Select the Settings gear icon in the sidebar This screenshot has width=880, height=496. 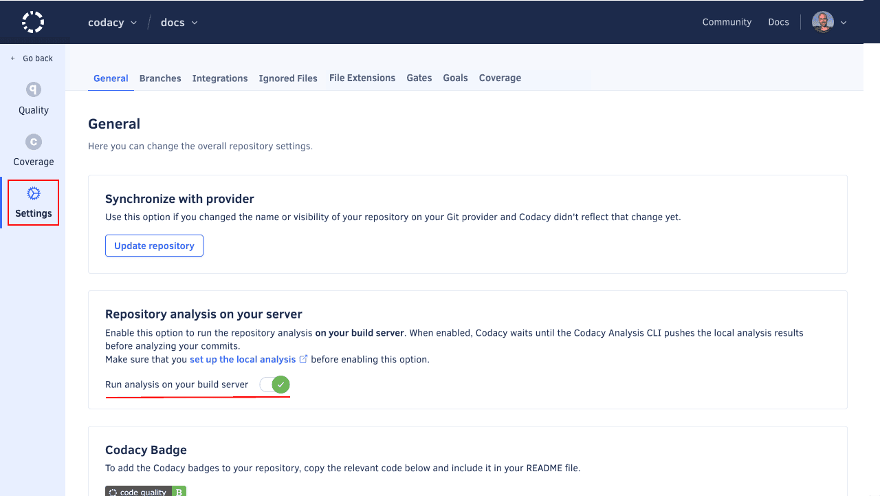pos(33,195)
